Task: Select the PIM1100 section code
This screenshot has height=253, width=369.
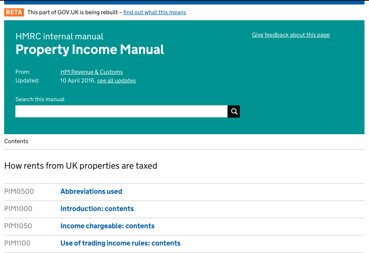Action: point(17,243)
